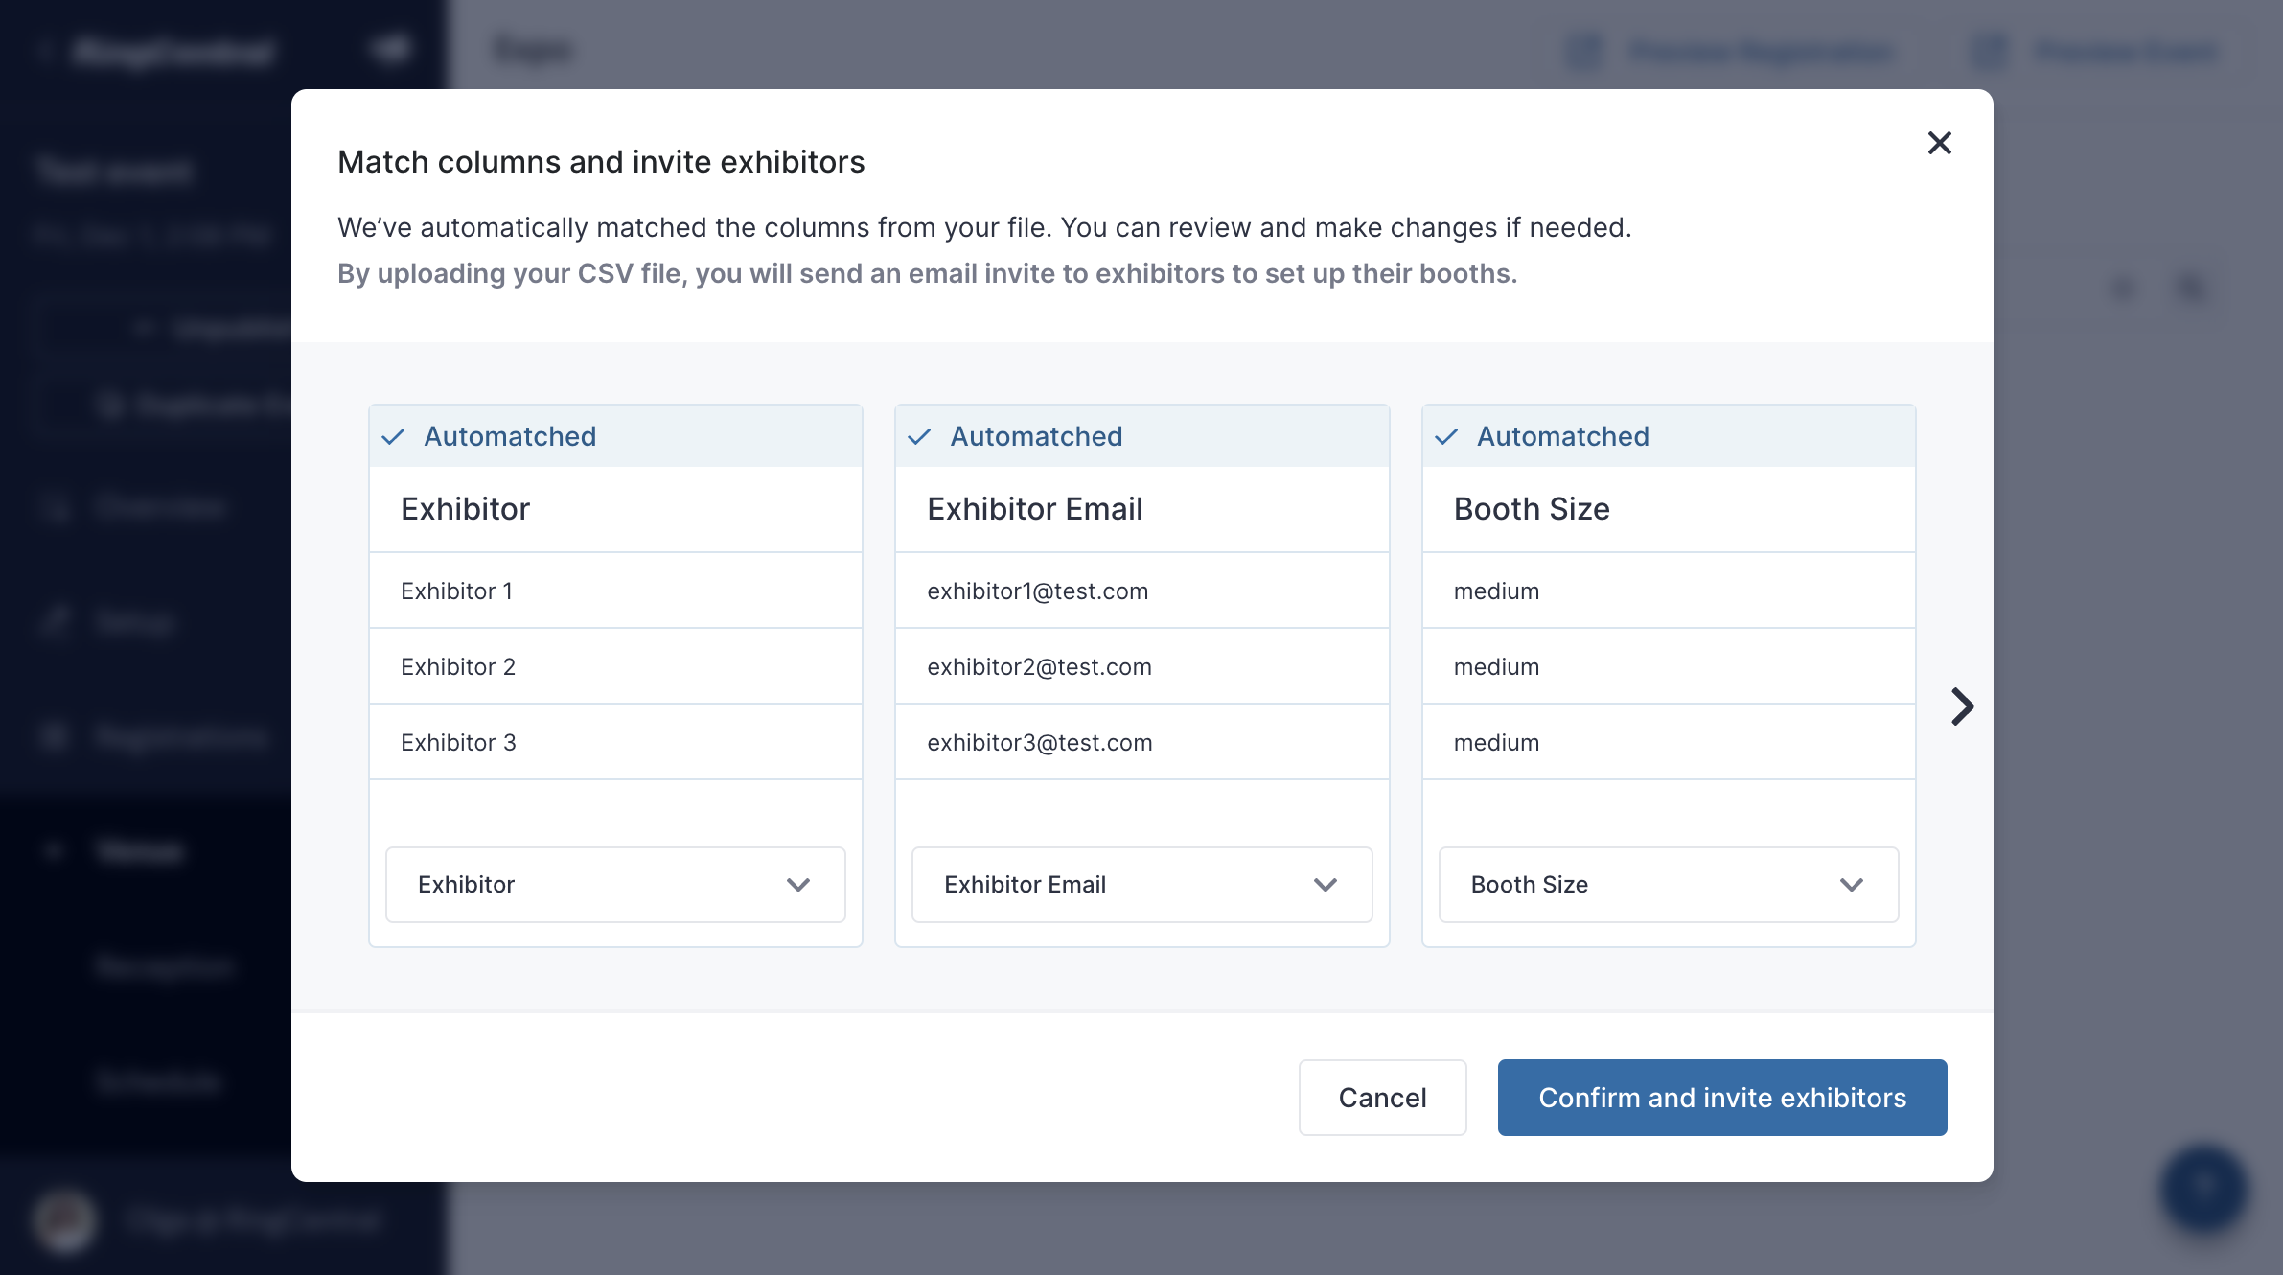Click the blurred help button bottom-right
This screenshot has height=1275, width=2283.
(x=2204, y=1189)
